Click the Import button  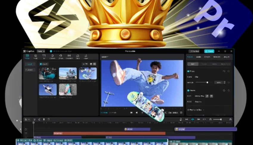44,64
